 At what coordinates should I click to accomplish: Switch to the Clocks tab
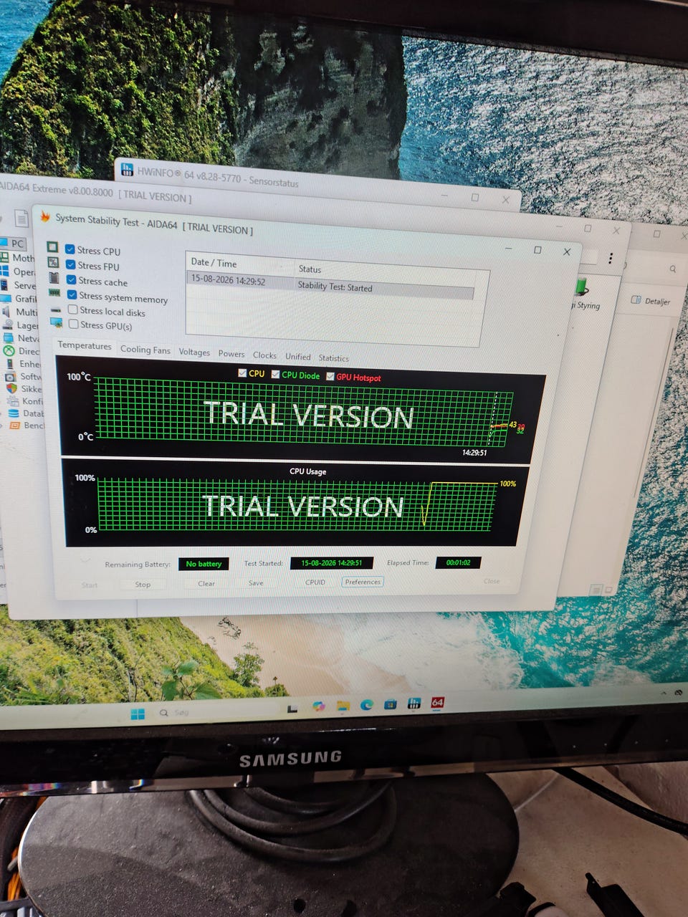coord(264,355)
